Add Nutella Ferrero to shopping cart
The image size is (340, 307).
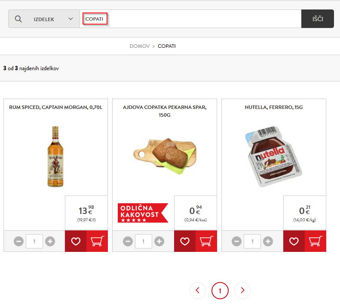(x=315, y=241)
